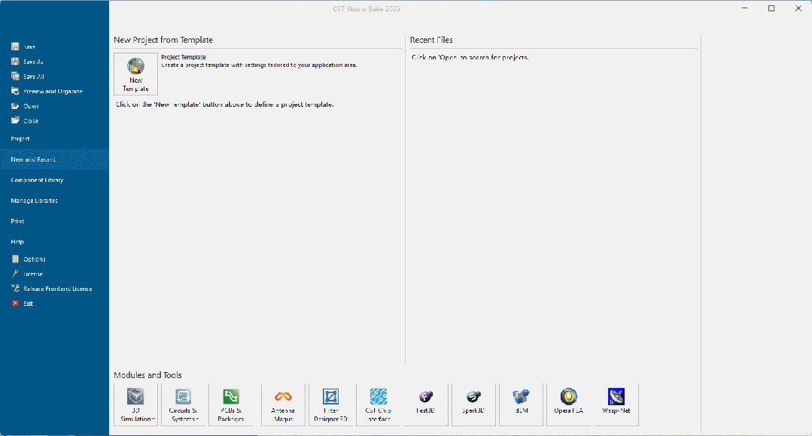Click the 'Project Template' label text
This screenshot has height=436, width=812.
click(x=184, y=57)
